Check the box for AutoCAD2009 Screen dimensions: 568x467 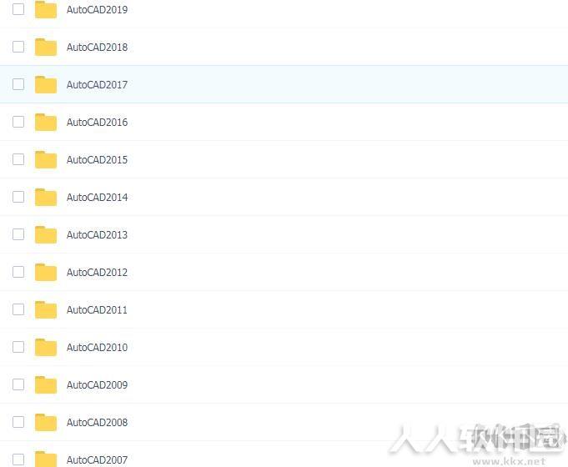pos(18,384)
